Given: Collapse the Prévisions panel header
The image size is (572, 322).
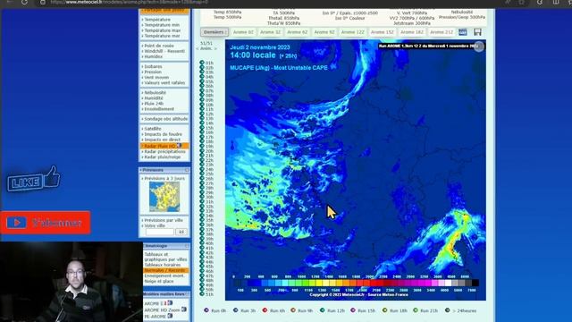Looking at the screenshot, I should [x=164, y=170].
